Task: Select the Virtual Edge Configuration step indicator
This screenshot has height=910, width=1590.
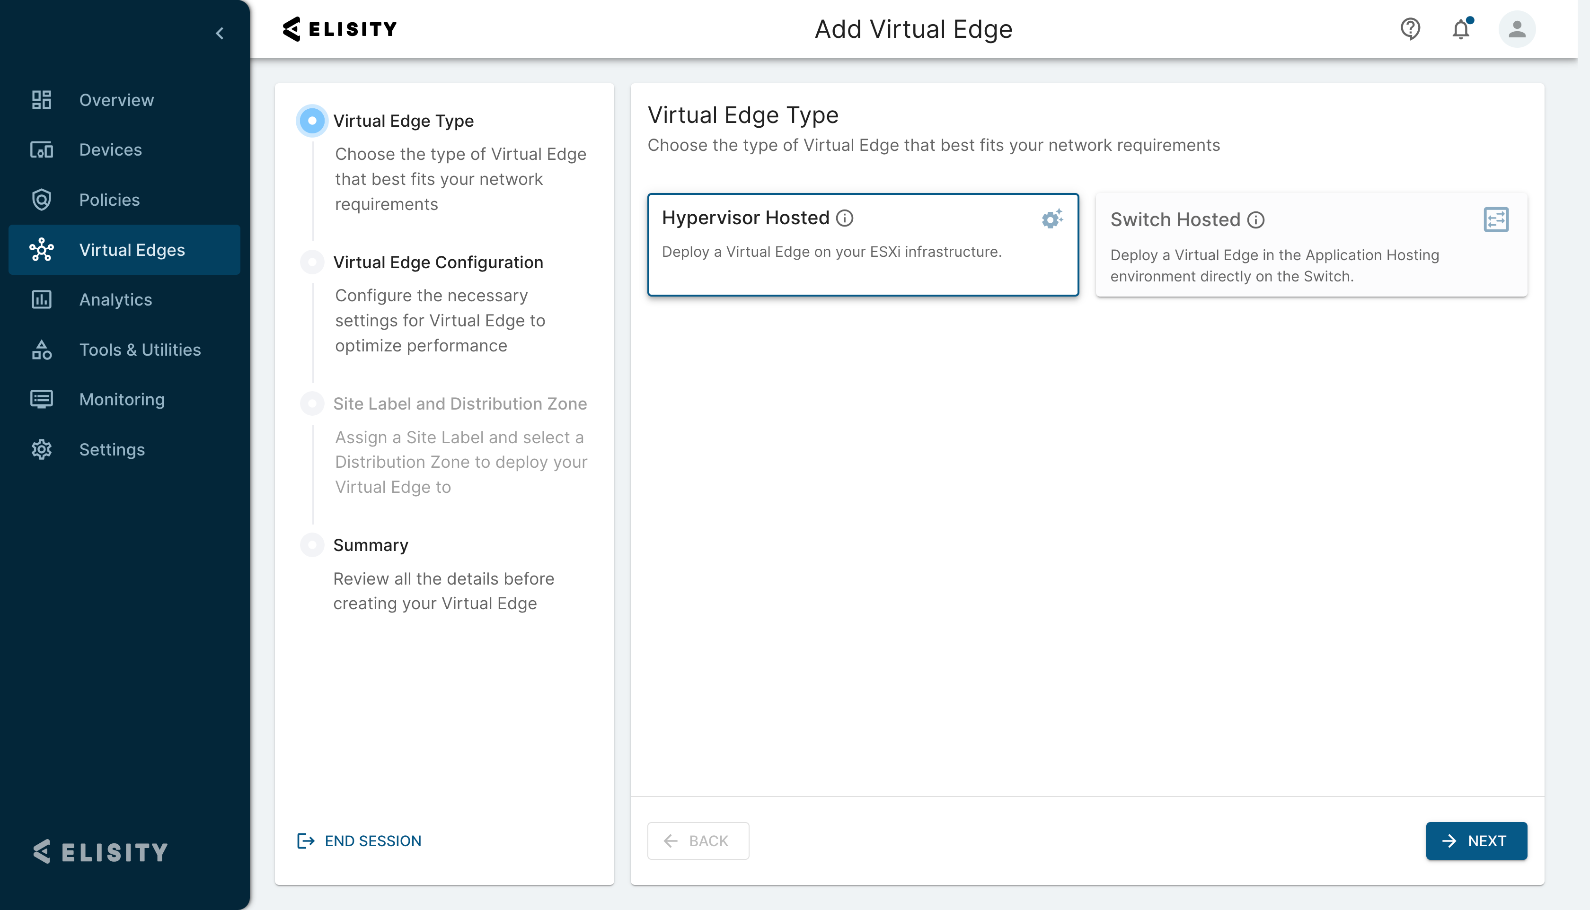Action: (x=312, y=262)
